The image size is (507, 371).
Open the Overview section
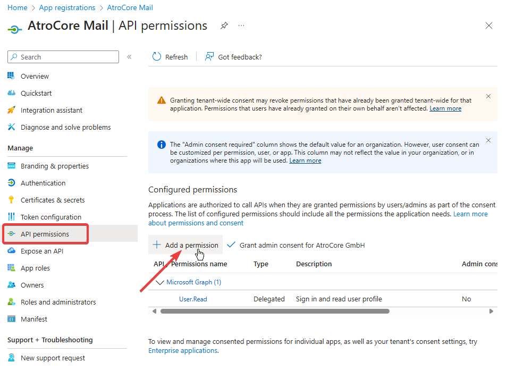34,75
